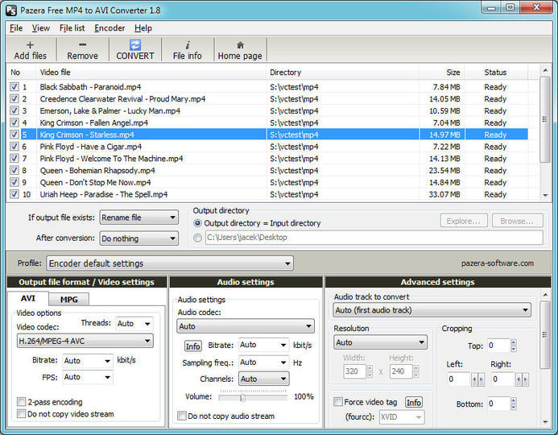Visit pazera-software.com link

[498, 263]
